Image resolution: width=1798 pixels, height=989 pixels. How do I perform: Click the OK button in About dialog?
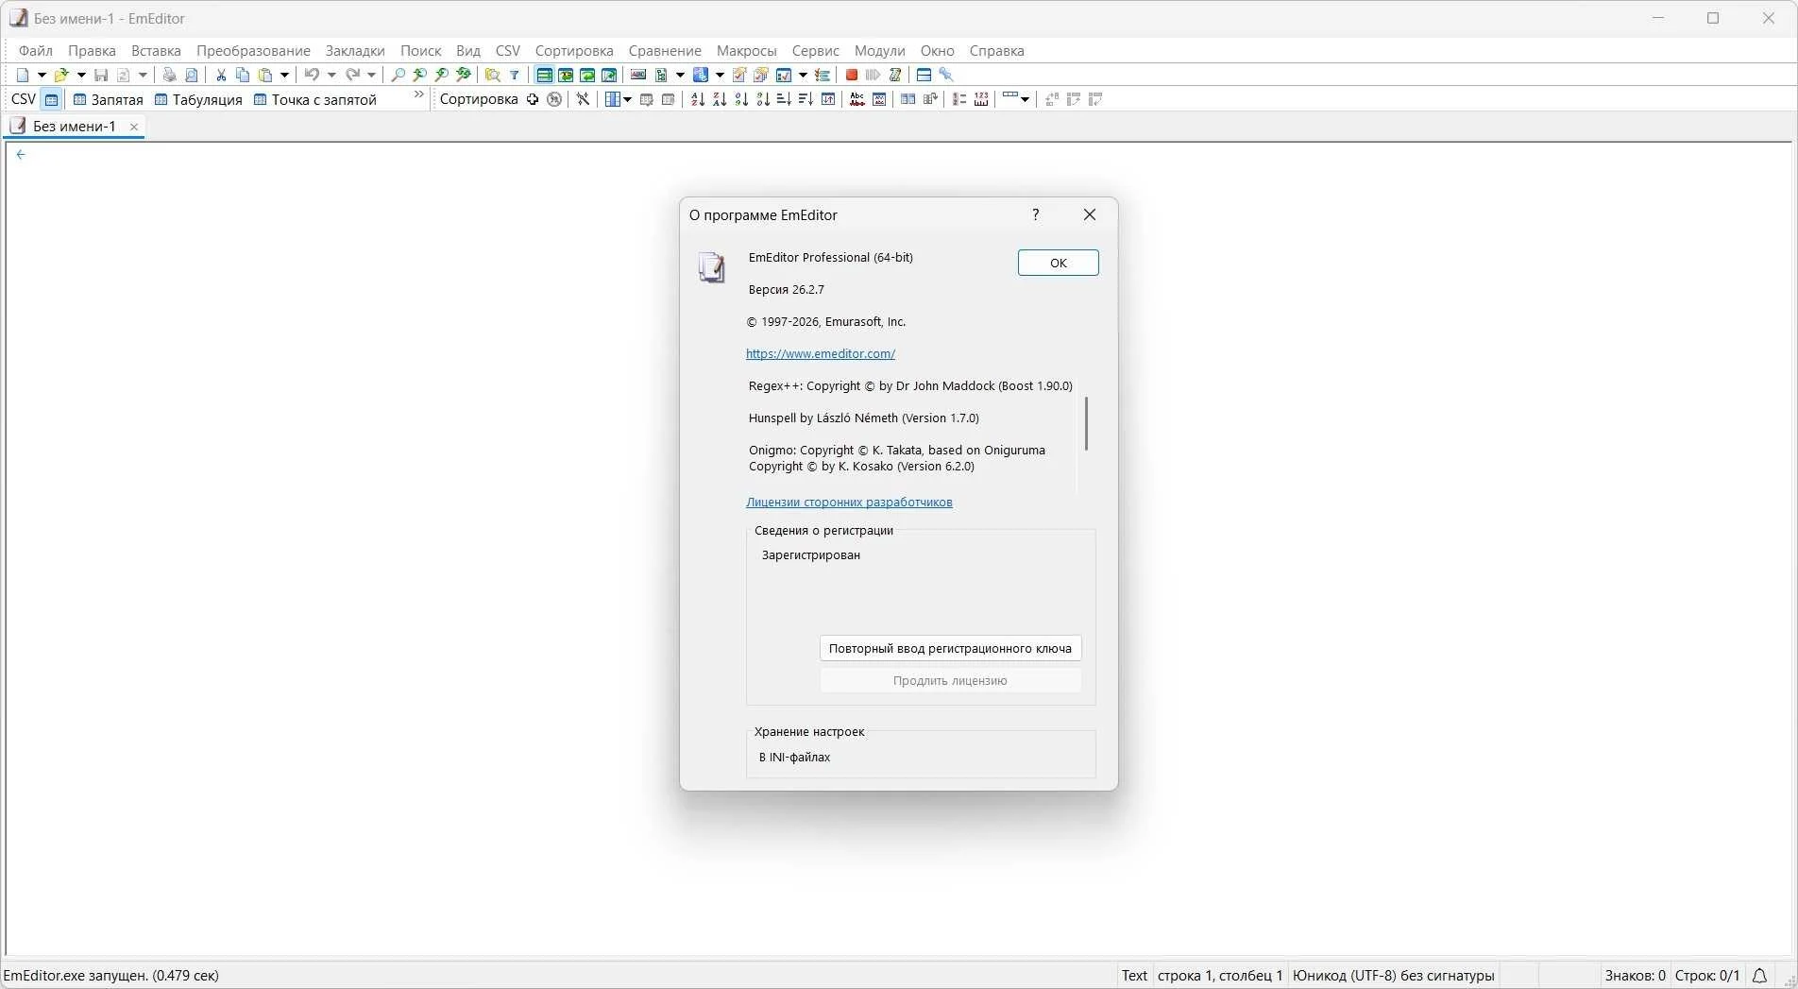coord(1058,263)
